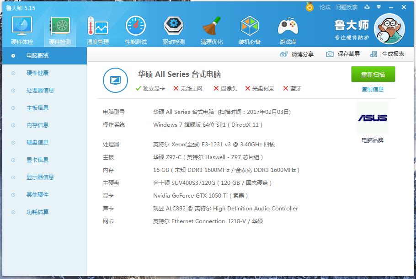Select 电脑概览 in the sidebar
This screenshot has height=279, width=416.
[44, 56]
